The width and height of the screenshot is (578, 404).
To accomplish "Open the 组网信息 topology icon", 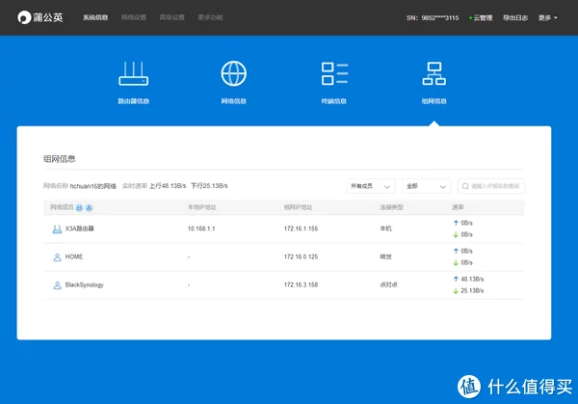I will pyautogui.click(x=434, y=74).
